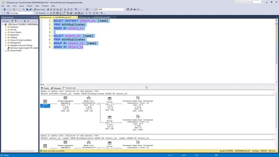Viewport: 279px width, 157px height.
Task: Click the Parse checkmark icon
Action: coord(51,13)
